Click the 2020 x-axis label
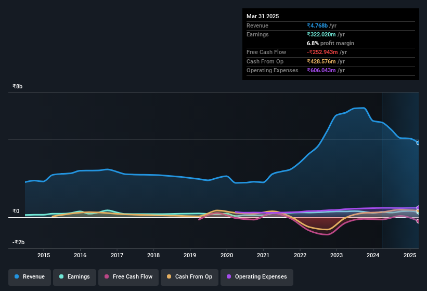Viewport: 427px width, 291px height. click(227, 255)
